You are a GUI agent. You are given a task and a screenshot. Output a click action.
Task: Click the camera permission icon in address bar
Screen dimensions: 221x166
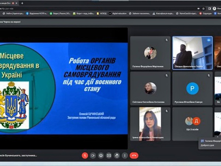pos(199,8)
